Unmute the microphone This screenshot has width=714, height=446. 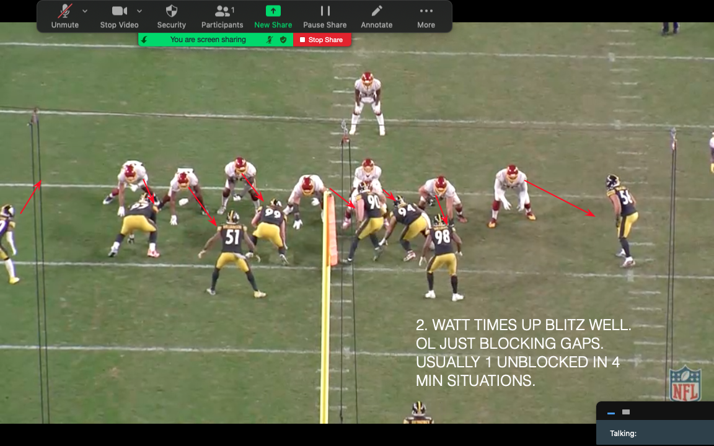click(x=64, y=15)
